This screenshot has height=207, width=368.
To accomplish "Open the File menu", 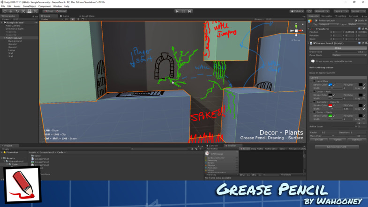I will [x=3, y=7].
